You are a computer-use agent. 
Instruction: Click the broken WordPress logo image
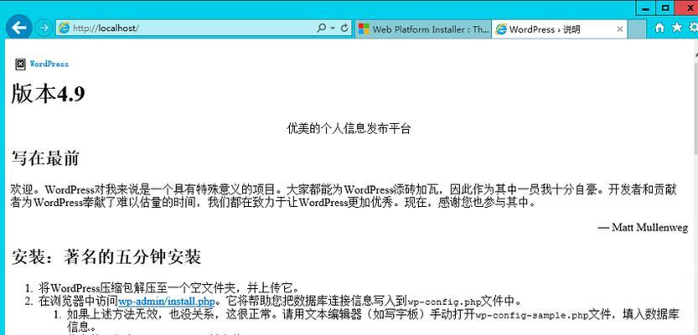coord(20,64)
